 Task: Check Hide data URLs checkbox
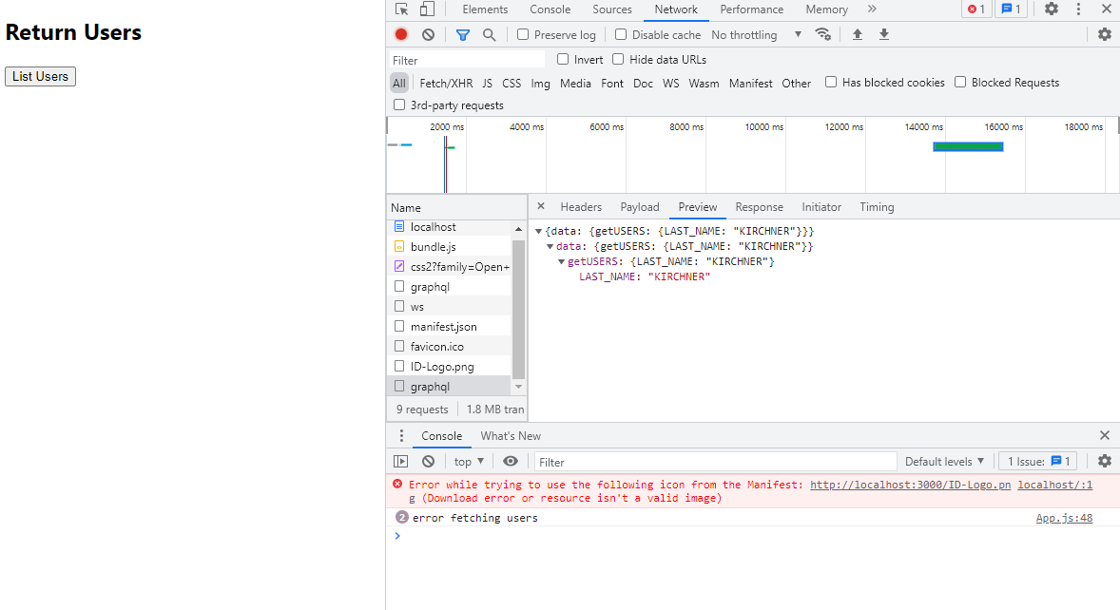tap(618, 59)
